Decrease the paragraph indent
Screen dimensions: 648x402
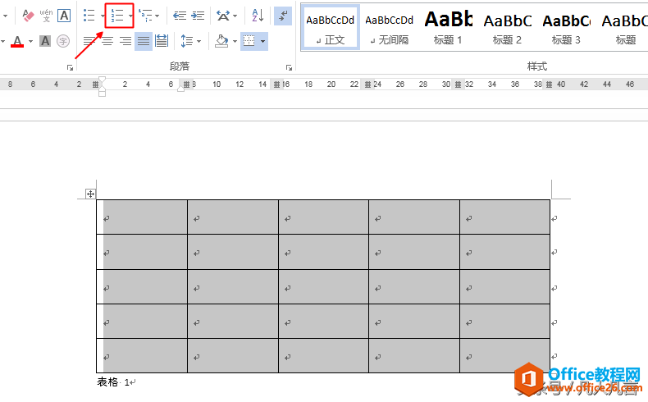click(180, 16)
